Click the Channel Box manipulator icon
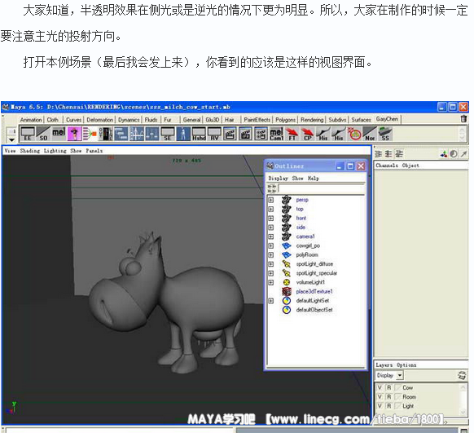This screenshot has height=433, width=474. click(x=444, y=154)
